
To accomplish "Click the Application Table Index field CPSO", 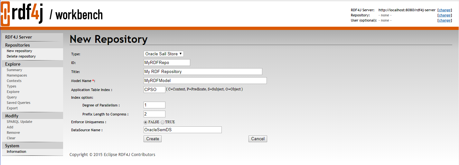I will tap(155, 89).
